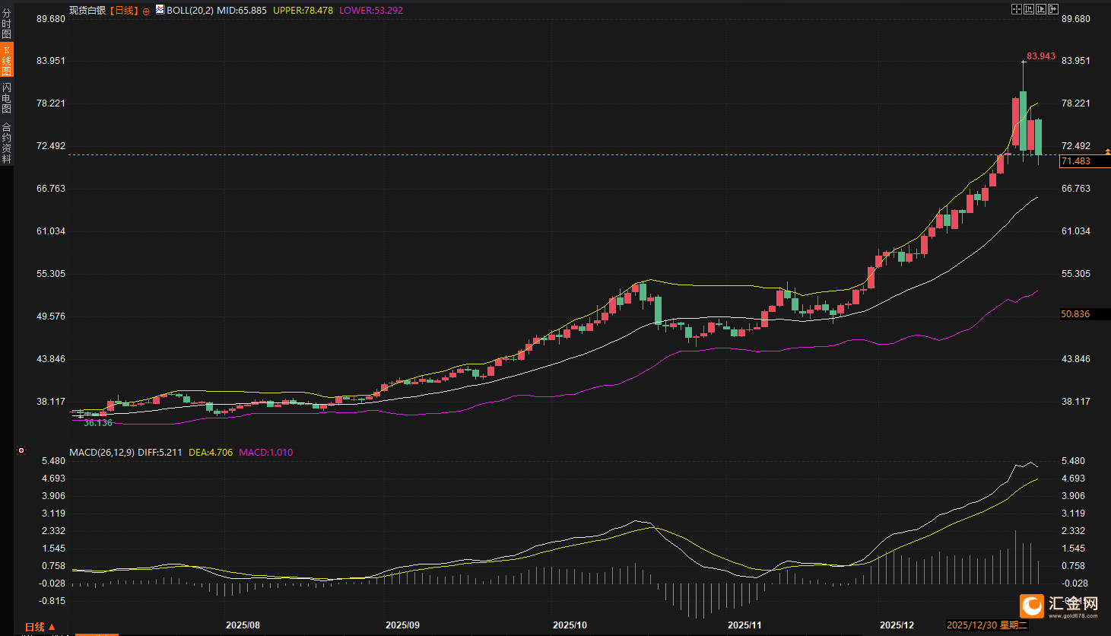Click the UPPER:78.478 value
The height and width of the screenshot is (636, 1111).
tap(303, 11)
